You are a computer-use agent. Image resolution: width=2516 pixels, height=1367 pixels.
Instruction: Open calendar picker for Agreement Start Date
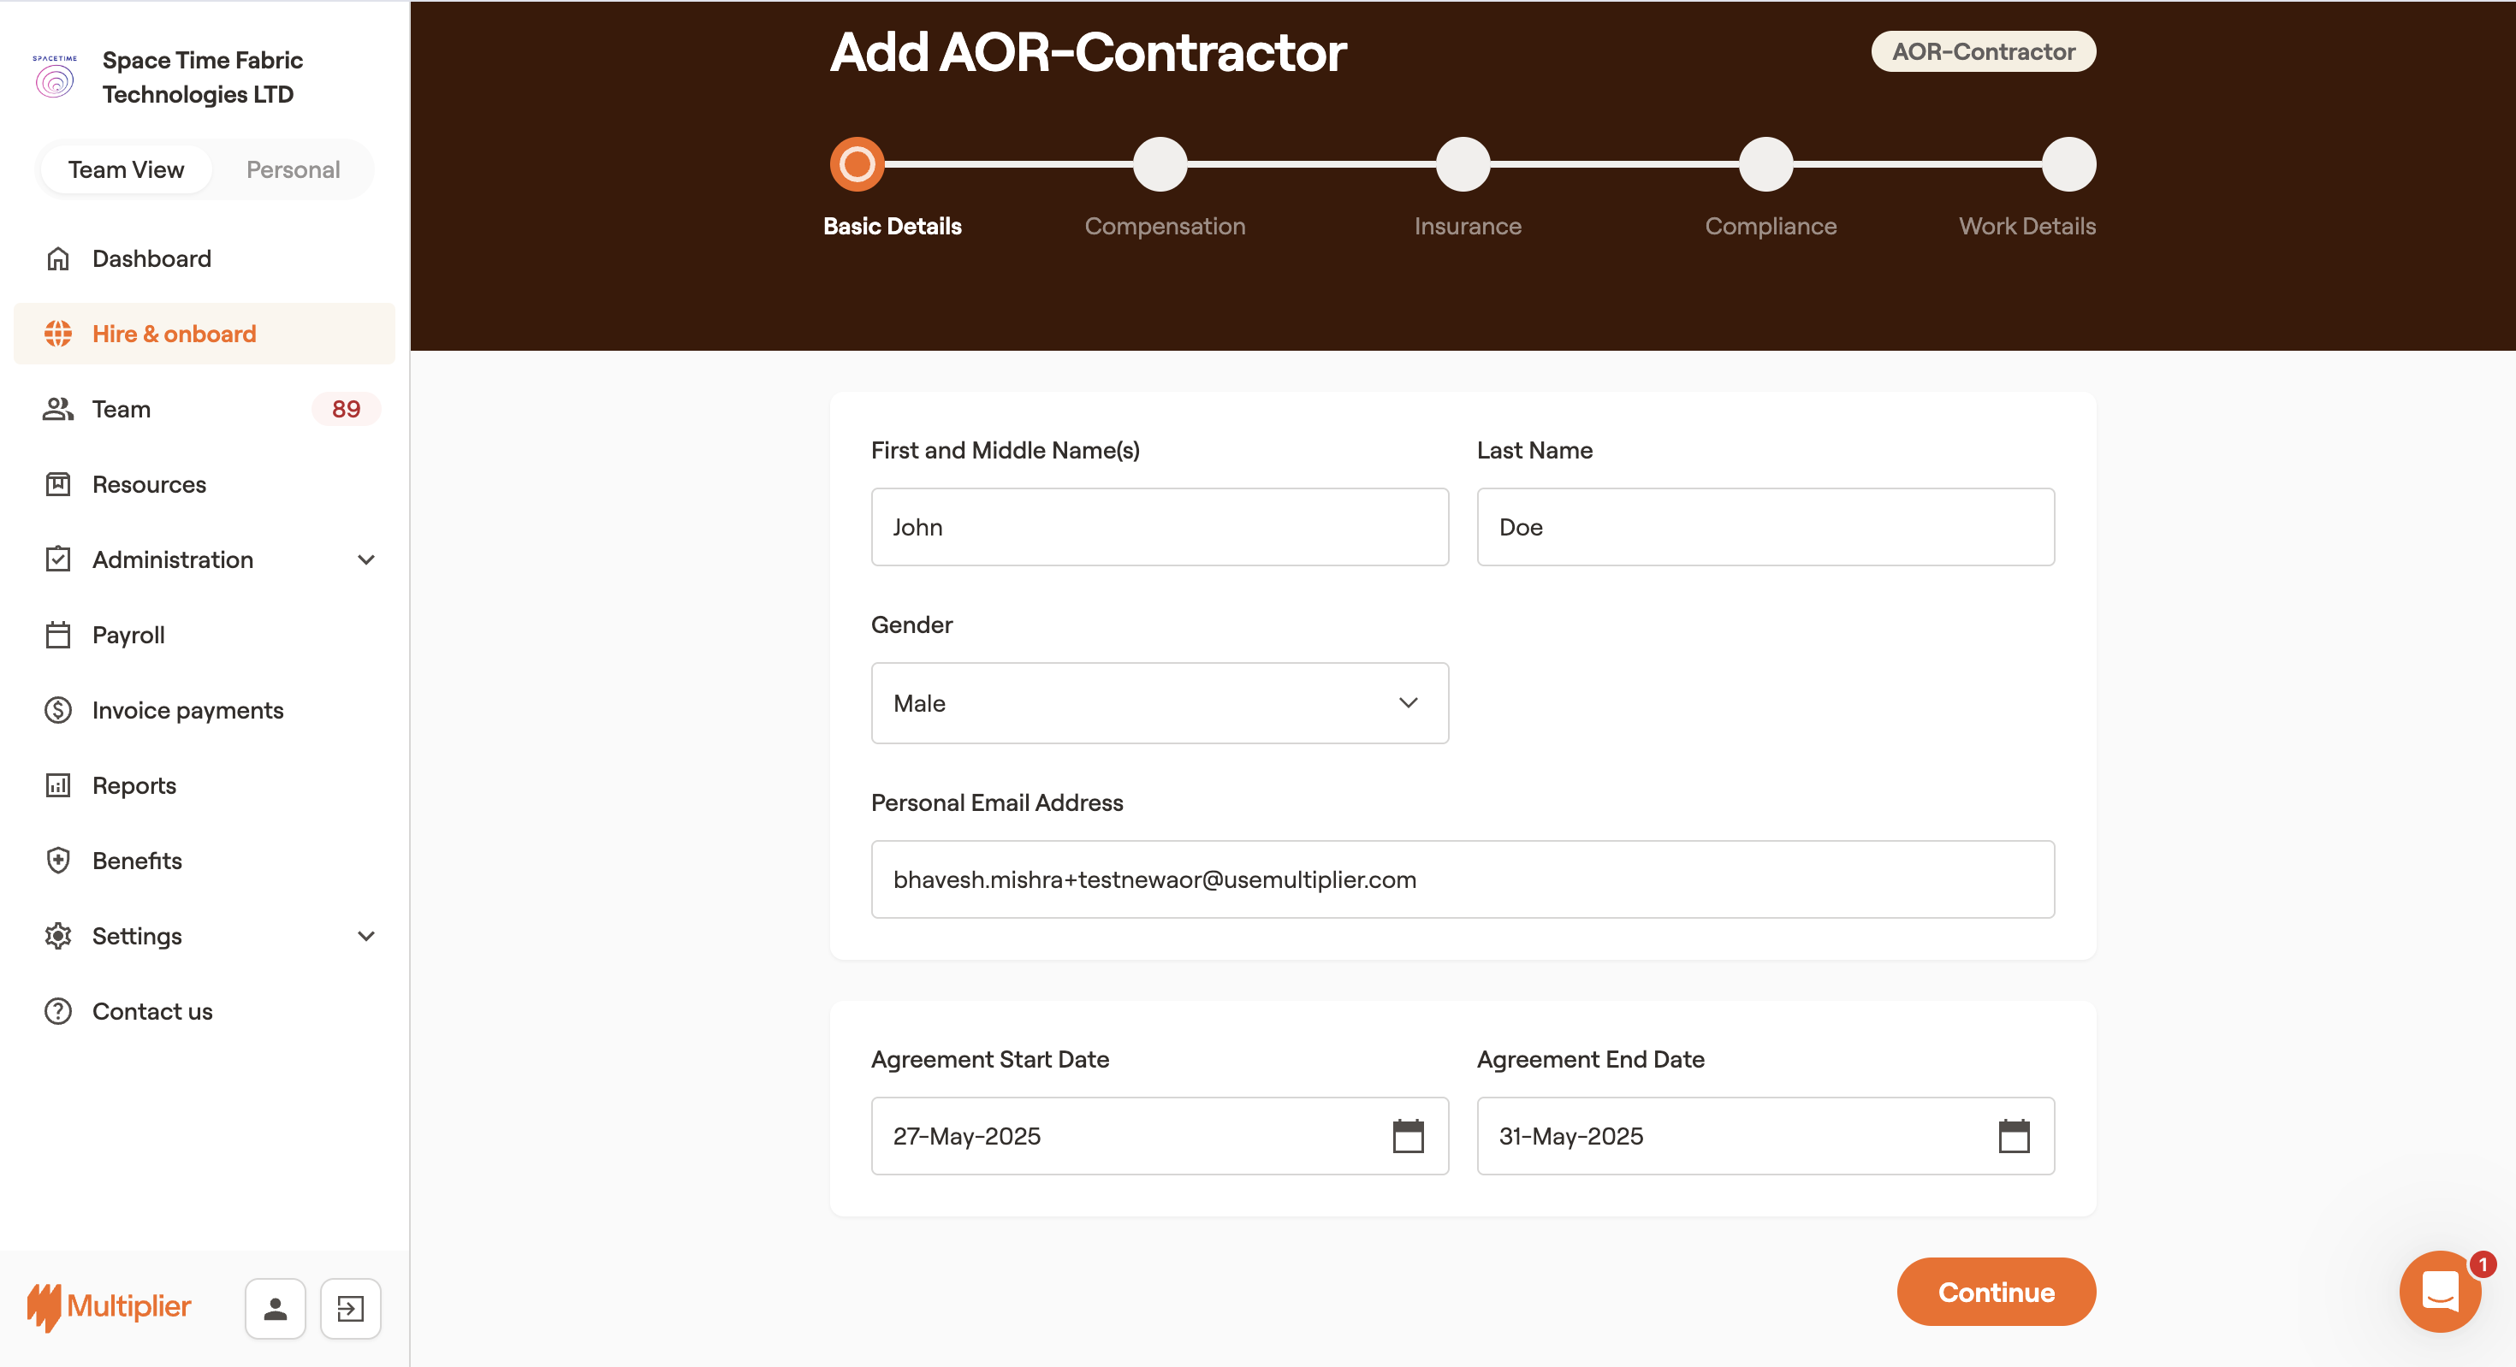1408,1135
